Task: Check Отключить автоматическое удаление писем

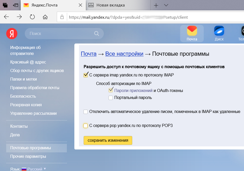Action: [85, 112]
